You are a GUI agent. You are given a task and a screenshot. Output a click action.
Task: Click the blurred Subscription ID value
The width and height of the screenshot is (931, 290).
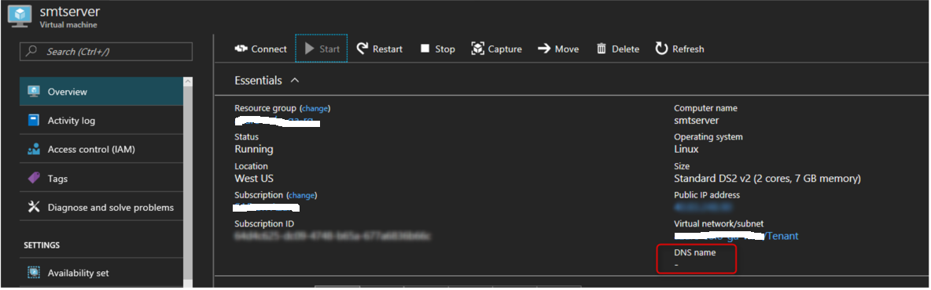(333, 236)
